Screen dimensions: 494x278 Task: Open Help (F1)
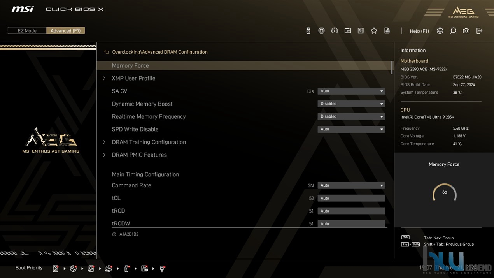[419, 31]
